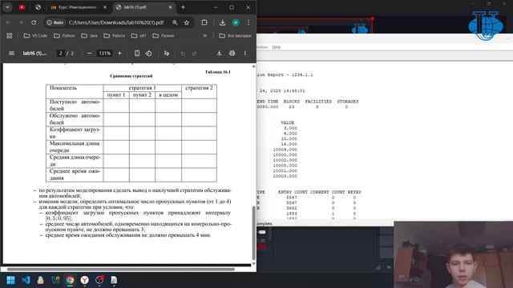Viewport: 513px width, 288px height.
Task: Open the VS Code bookmarks folder
Action: click(35, 35)
